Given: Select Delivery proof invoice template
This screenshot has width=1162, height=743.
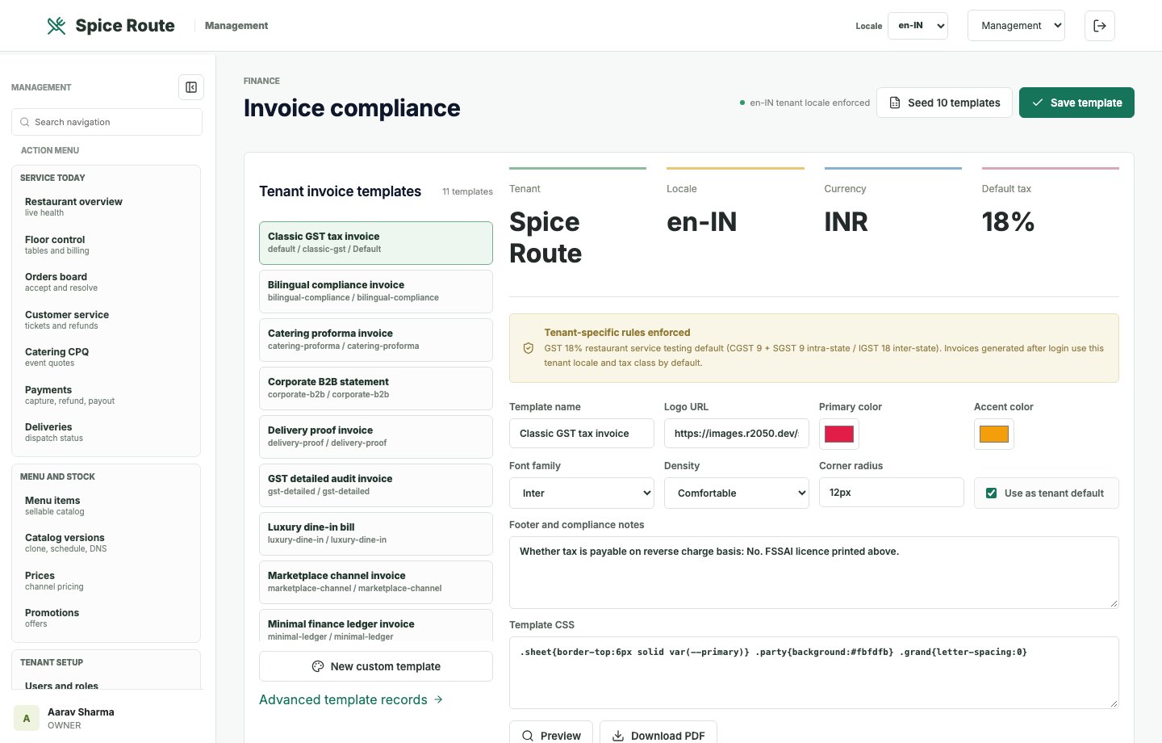Looking at the screenshot, I should click(x=376, y=437).
